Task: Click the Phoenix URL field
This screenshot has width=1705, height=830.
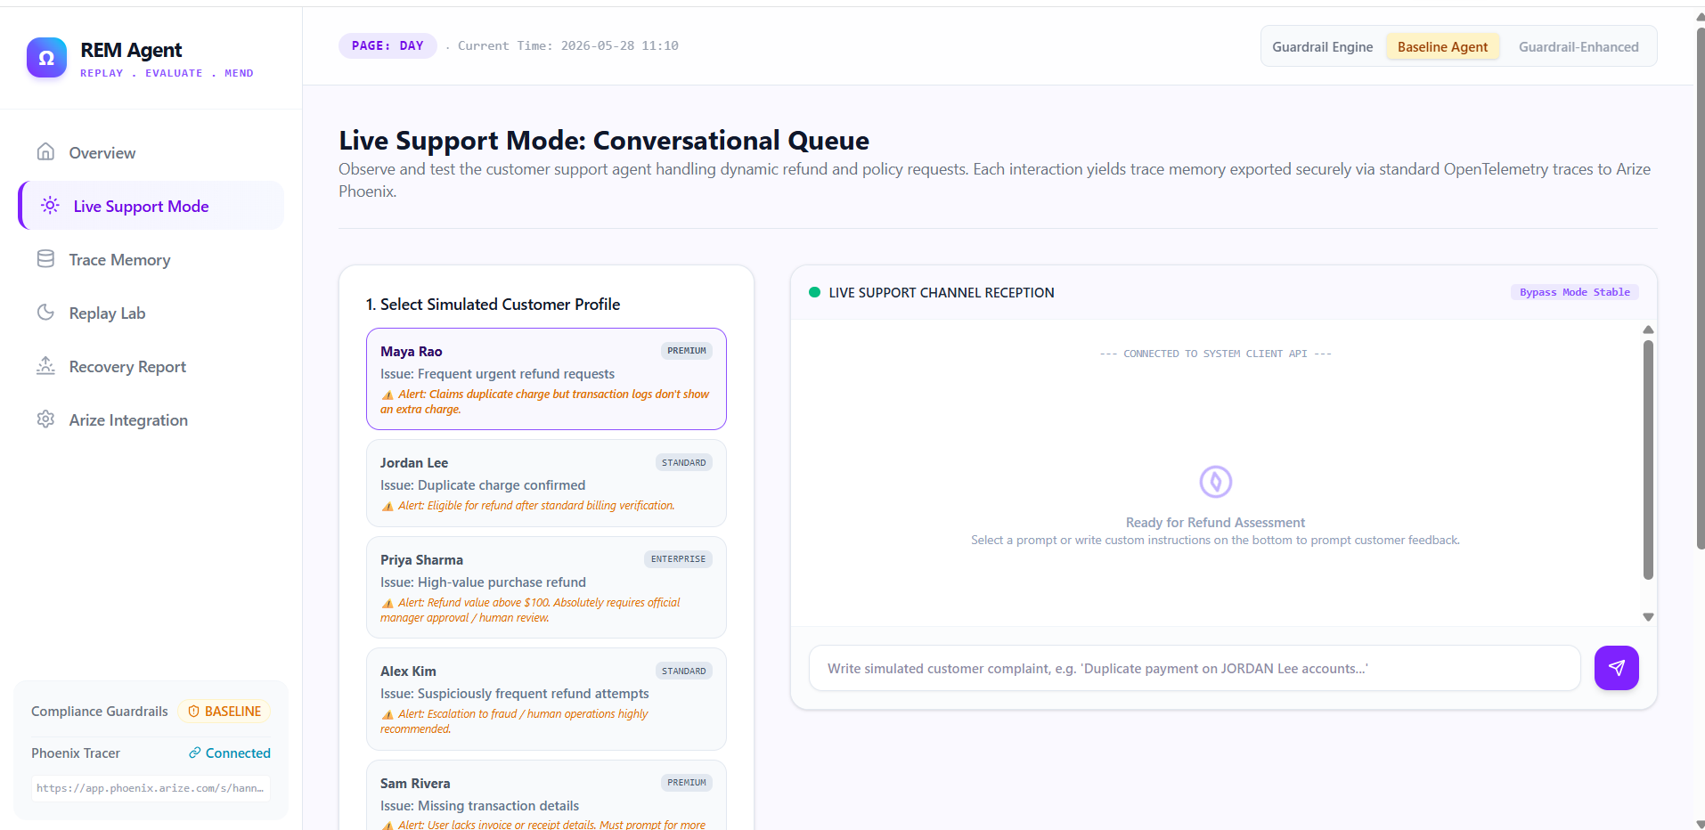Action: [151, 788]
